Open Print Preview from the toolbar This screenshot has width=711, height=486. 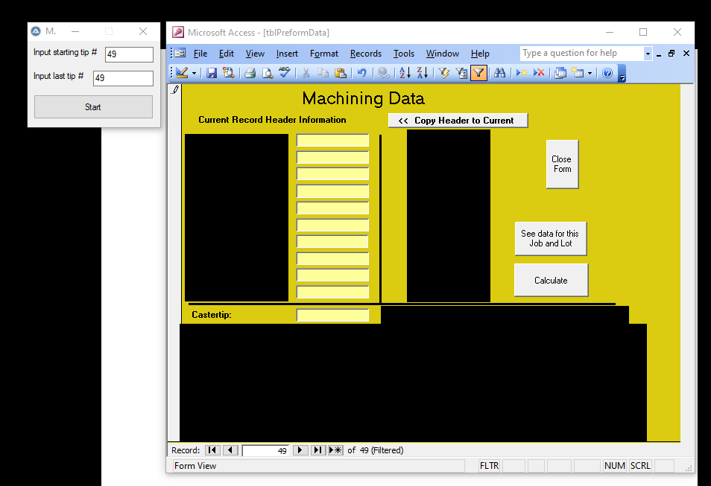[267, 73]
